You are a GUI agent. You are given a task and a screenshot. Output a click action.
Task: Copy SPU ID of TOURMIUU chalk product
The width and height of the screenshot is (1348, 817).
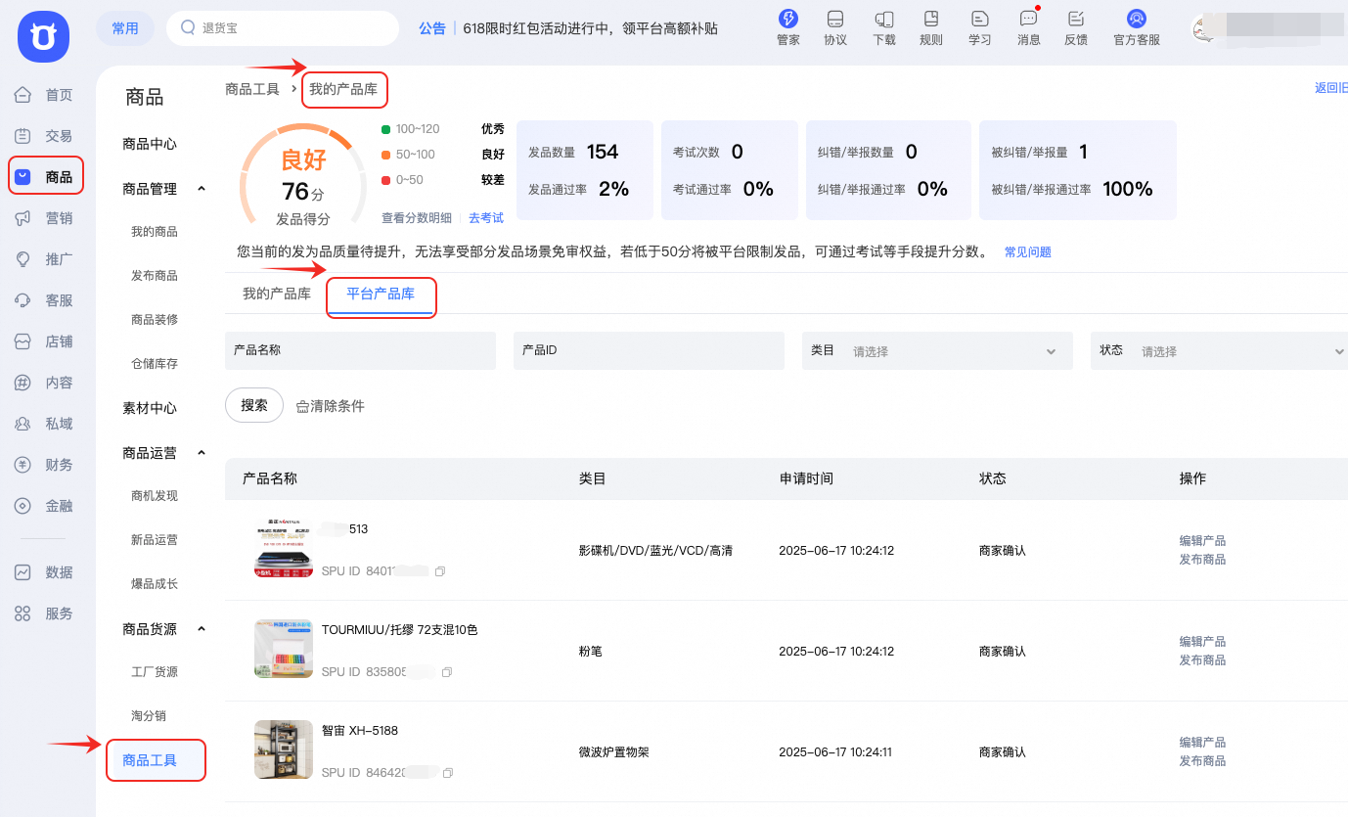pos(447,672)
